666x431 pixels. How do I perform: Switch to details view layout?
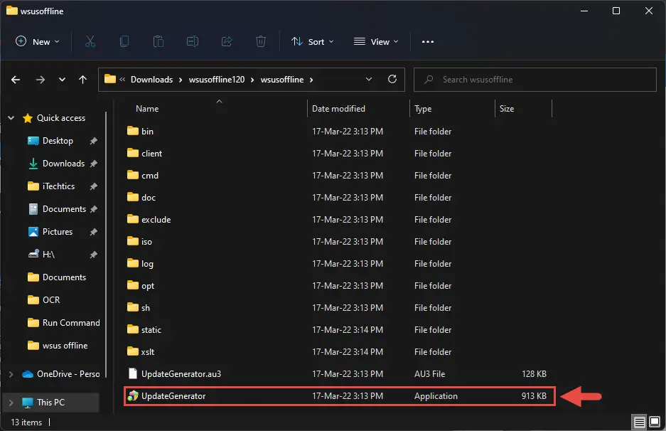pos(640,422)
